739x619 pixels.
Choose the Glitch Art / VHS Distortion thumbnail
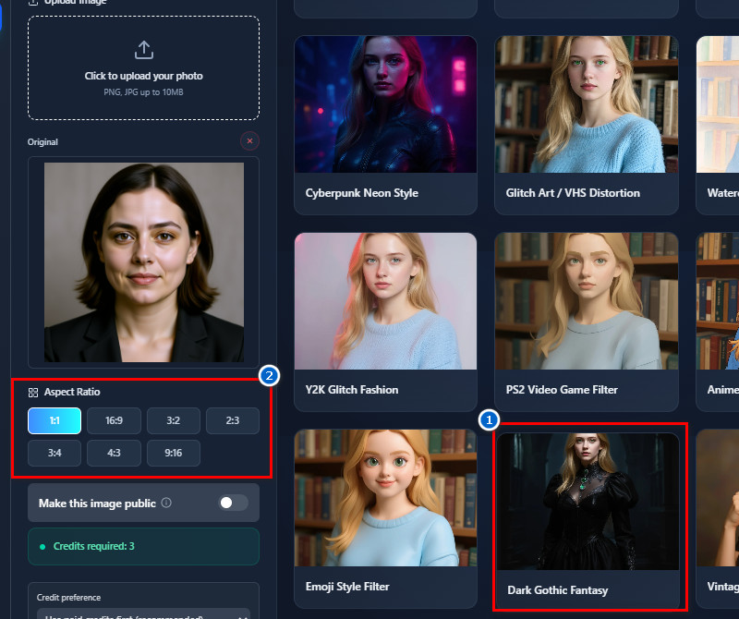tap(587, 104)
